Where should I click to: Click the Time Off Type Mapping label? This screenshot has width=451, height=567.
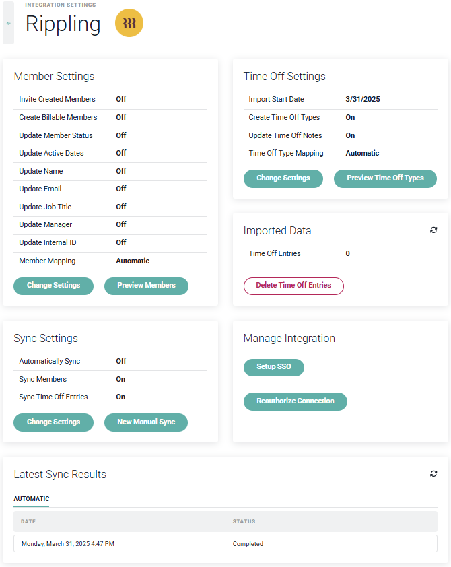click(286, 153)
